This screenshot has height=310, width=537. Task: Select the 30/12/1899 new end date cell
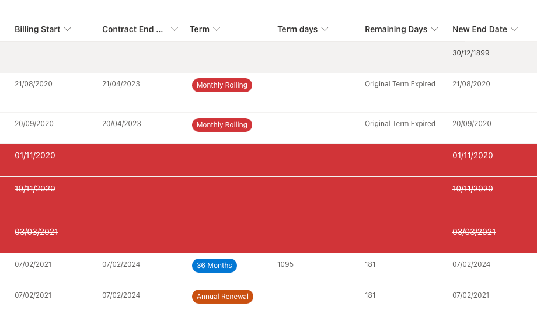[470, 53]
